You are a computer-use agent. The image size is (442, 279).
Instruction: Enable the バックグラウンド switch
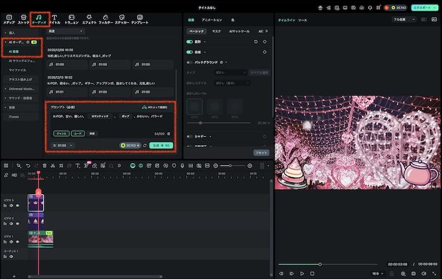pos(190,63)
